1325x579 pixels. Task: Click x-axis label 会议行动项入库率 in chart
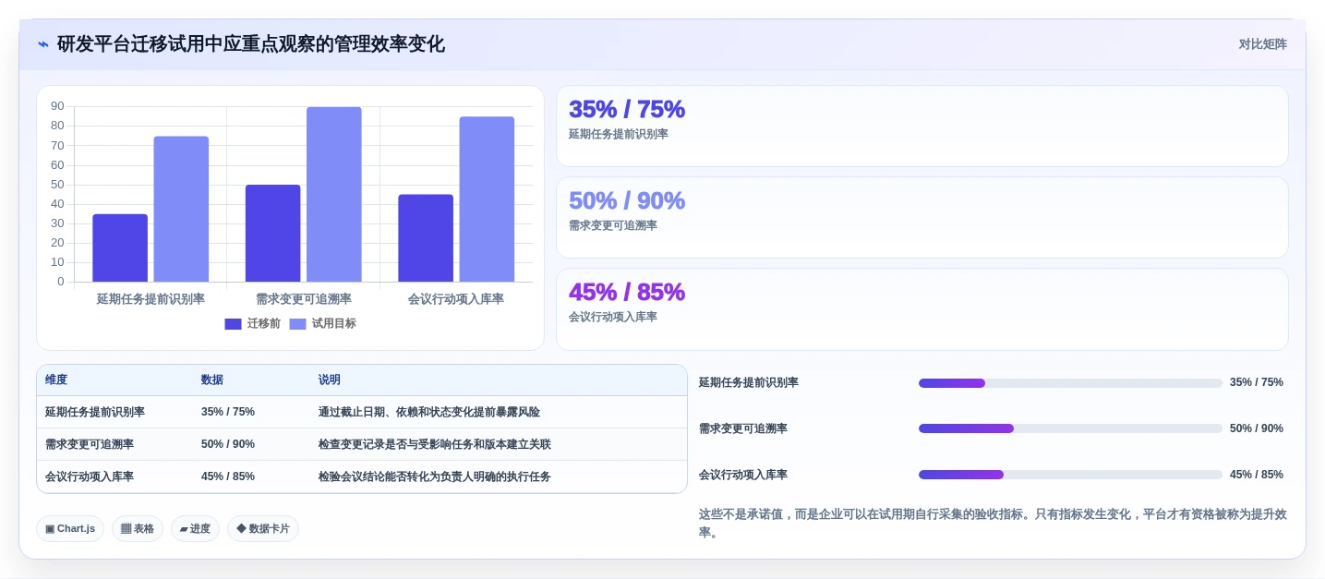pos(456,299)
